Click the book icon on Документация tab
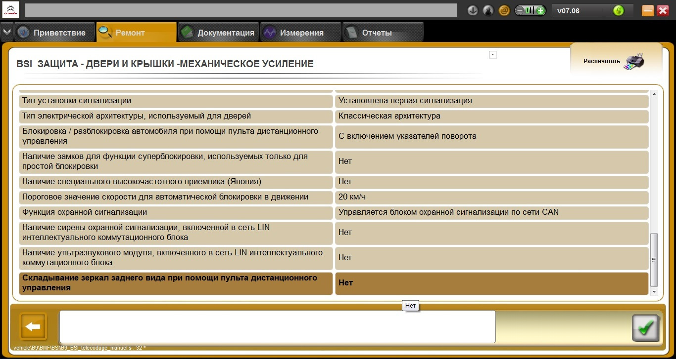 coord(187,33)
